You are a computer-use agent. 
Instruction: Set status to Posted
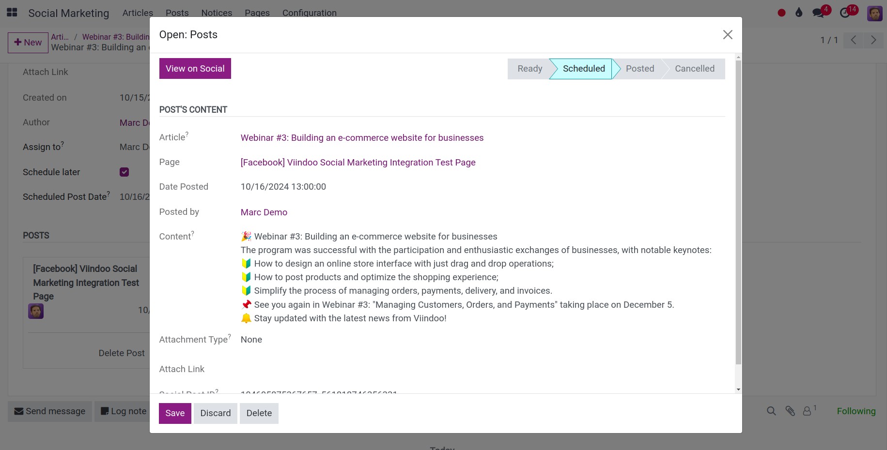click(x=639, y=69)
